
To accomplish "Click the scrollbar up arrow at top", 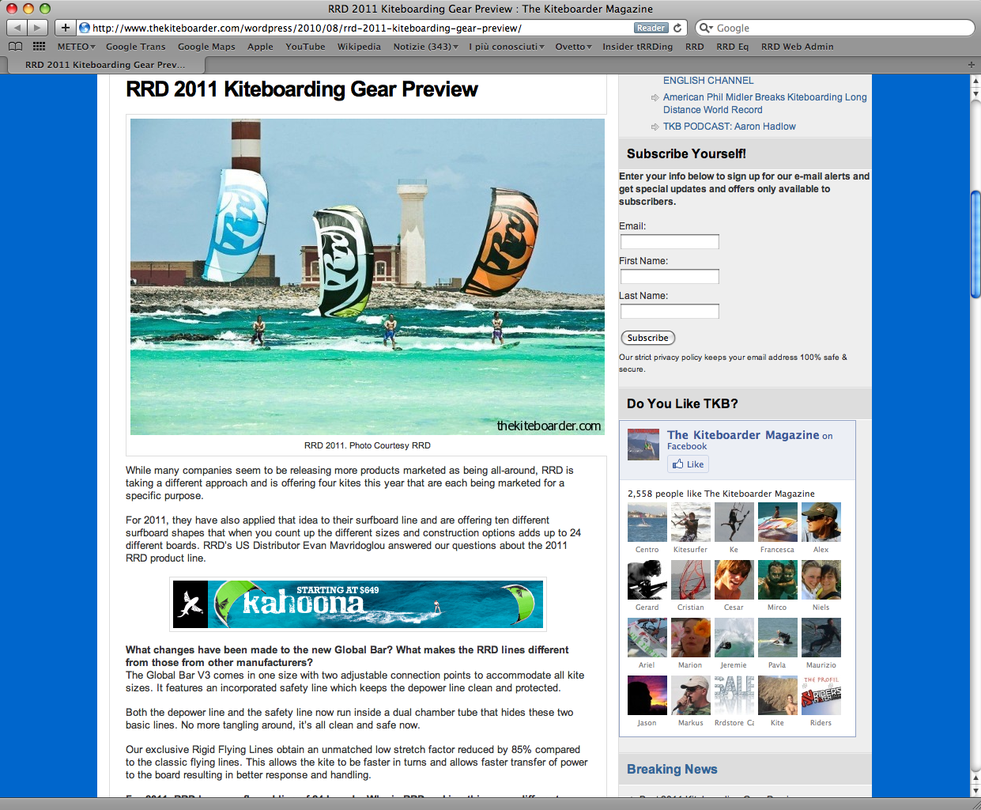I will click(x=975, y=81).
